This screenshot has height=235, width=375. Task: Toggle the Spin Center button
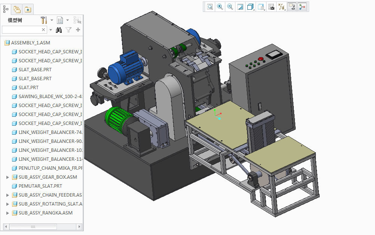click(302, 7)
